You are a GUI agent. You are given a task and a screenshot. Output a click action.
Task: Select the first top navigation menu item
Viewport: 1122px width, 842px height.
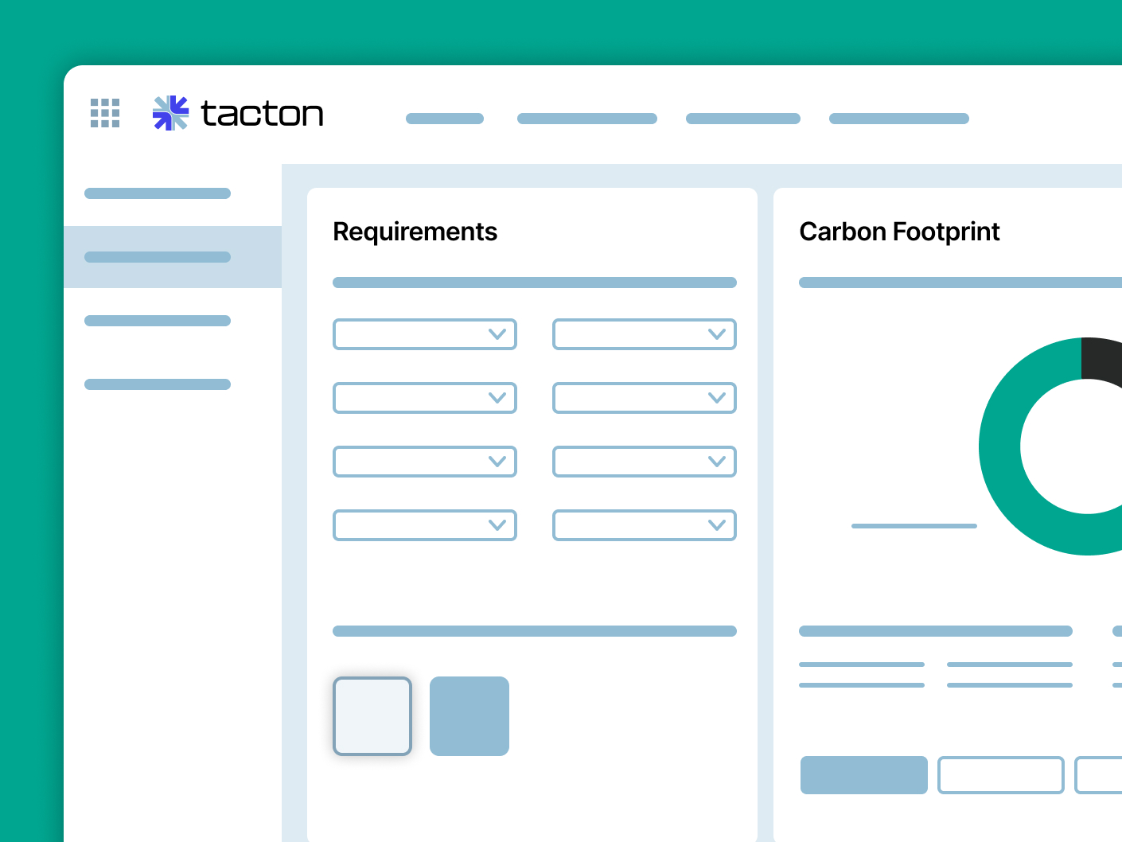click(x=444, y=119)
